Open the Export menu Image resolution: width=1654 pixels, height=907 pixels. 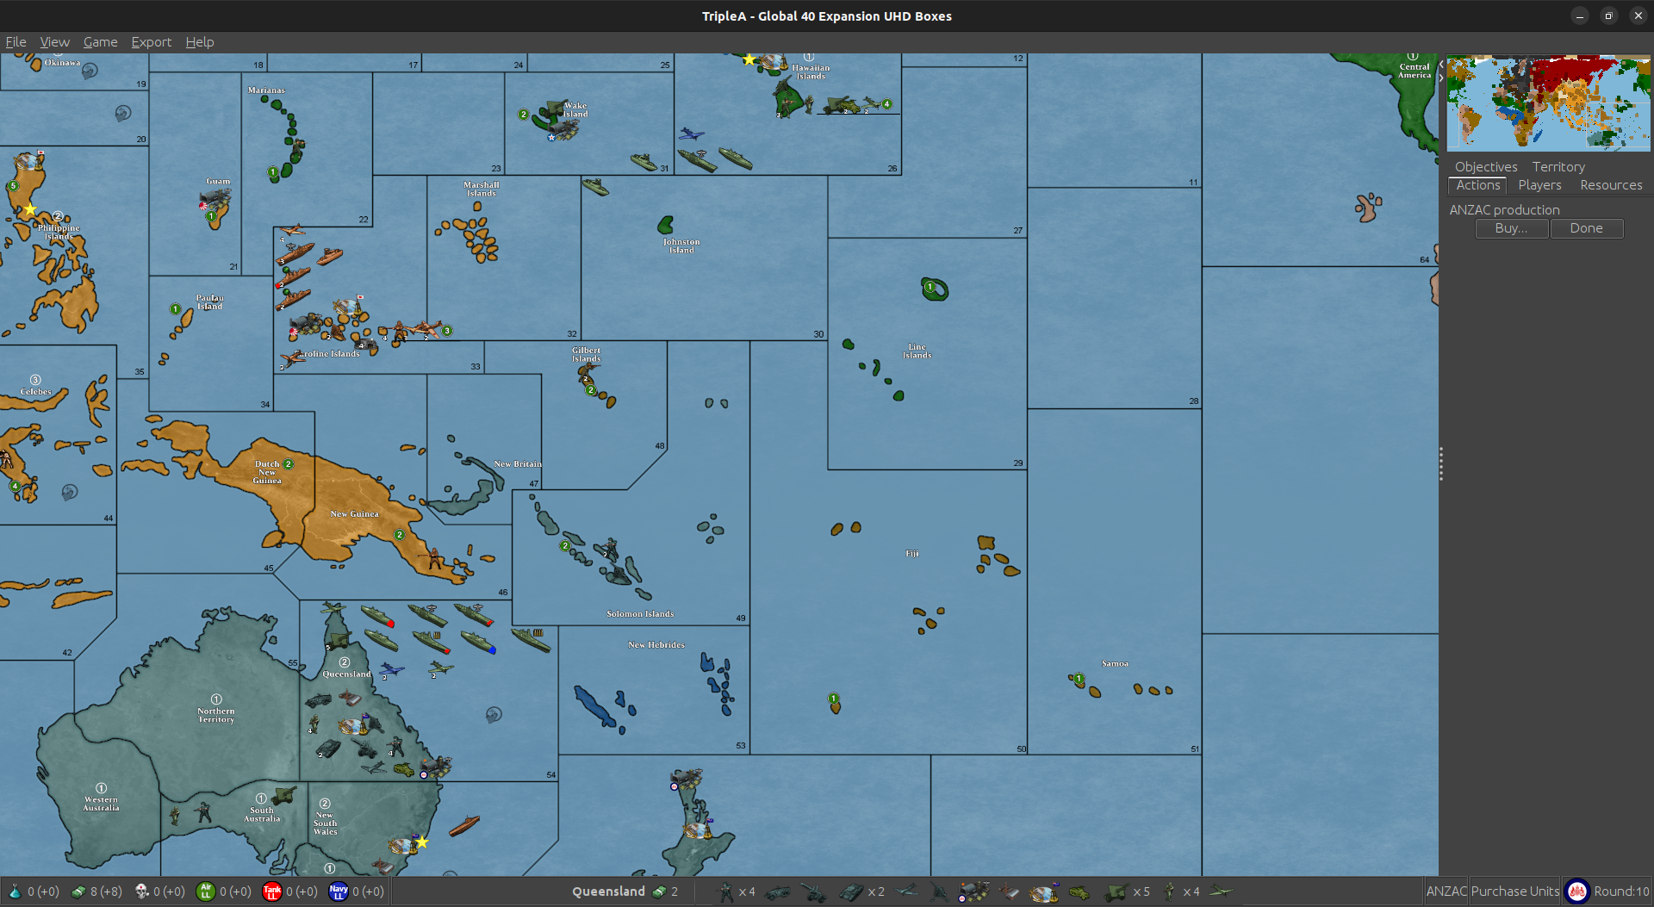click(x=151, y=41)
